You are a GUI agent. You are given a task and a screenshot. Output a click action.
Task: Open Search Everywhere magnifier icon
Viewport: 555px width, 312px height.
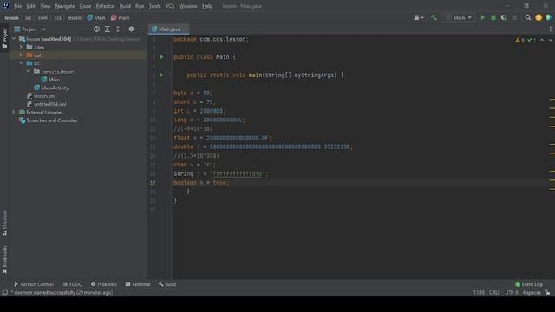(x=528, y=17)
